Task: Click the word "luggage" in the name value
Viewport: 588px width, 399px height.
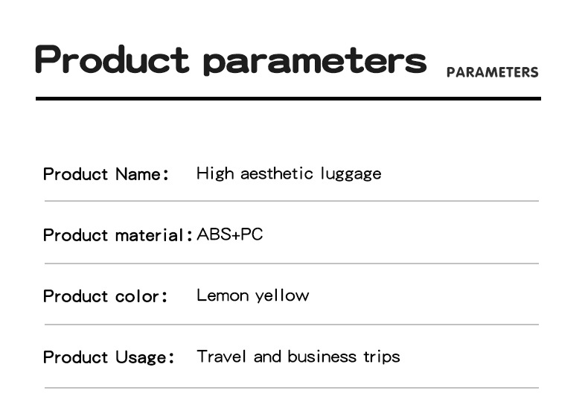Action: (x=351, y=174)
